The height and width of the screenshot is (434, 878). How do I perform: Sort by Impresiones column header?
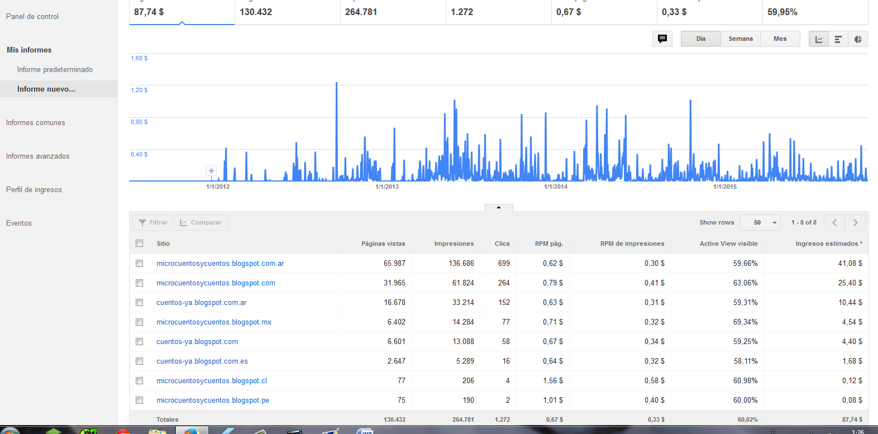(454, 244)
